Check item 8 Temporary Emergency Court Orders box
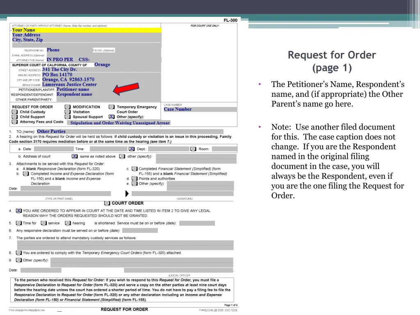420x315 pixels. [x=19, y=253]
